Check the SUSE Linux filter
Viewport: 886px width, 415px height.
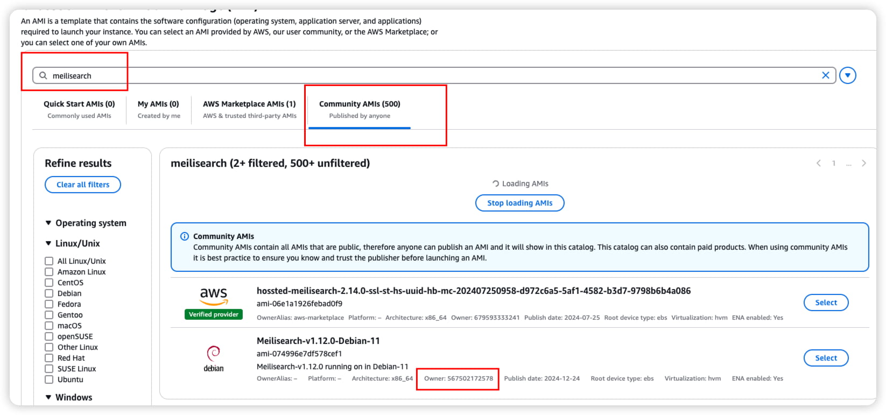click(49, 369)
